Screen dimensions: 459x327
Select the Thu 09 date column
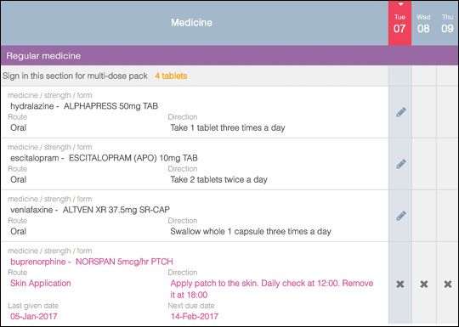click(x=447, y=23)
